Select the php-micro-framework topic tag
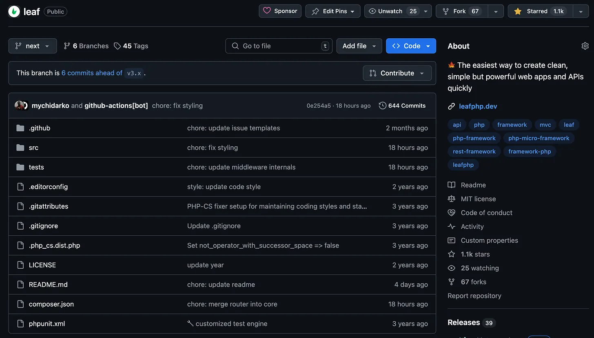This screenshot has height=338, width=594. [539, 138]
